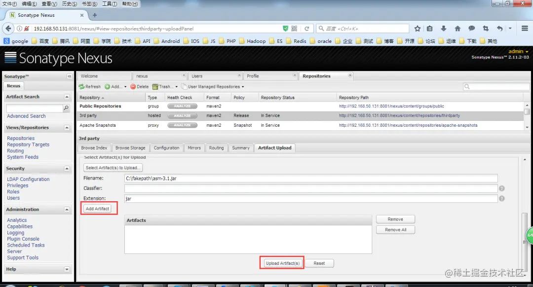The height and width of the screenshot is (287, 533).
Task: Close the Users tab
Action: coord(239,75)
